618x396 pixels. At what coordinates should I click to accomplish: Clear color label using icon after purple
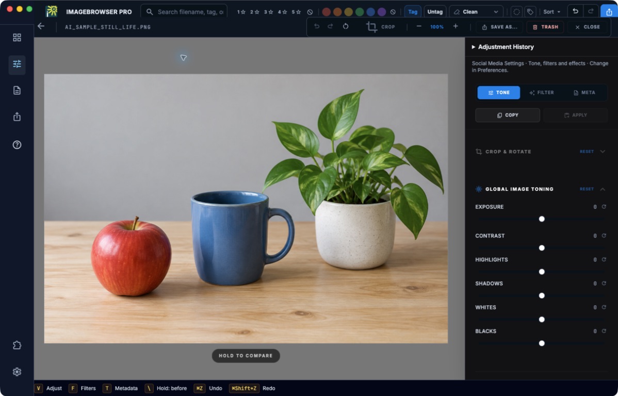click(393, 12)
